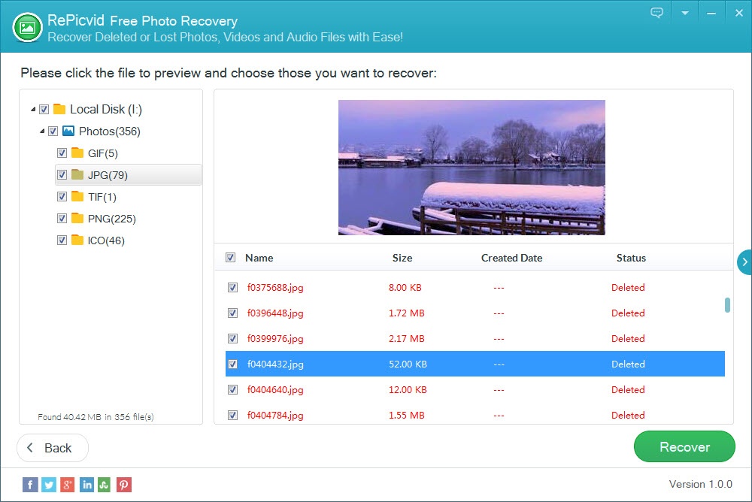Screen dimensions: 752x502
Task: Uncheck the JPG(79) checkbox
Action: click(62, 174)
